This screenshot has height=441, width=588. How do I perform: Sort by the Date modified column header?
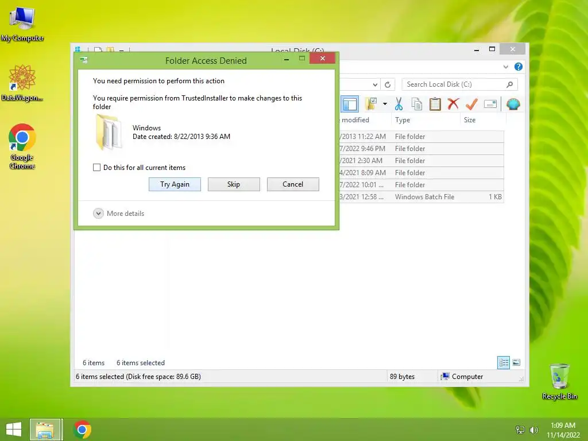tap(365, 120)
